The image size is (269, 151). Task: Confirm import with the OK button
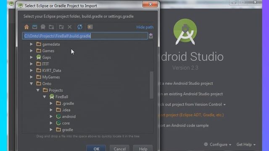(96, 148)
